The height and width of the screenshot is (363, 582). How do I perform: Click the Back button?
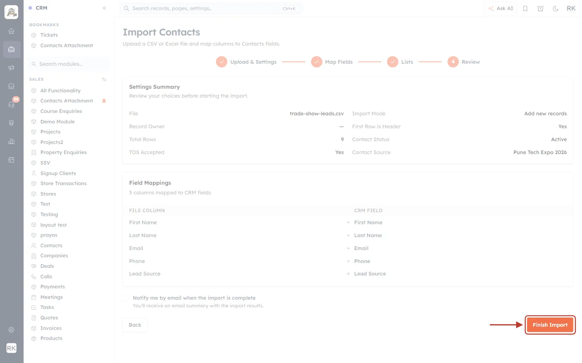(x=135, y=325)
